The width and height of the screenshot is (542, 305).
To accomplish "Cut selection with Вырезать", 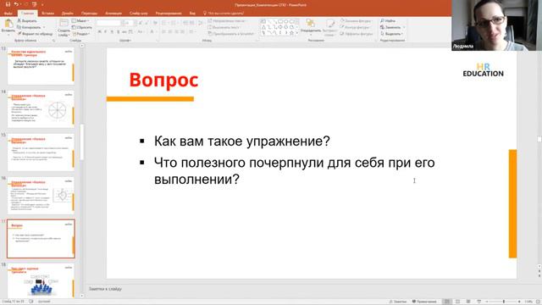I will click(27, 21).
